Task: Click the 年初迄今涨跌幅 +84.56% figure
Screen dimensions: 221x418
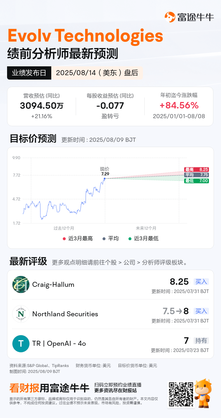Action: [179, 106]
